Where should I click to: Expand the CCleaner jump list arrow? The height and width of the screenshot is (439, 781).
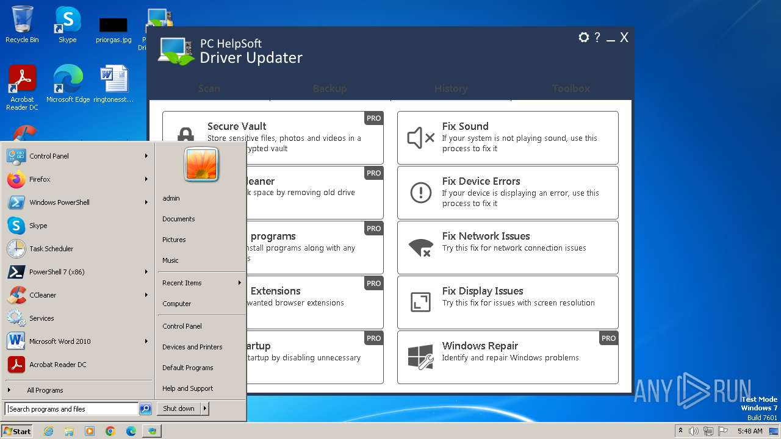coord(146,295)
